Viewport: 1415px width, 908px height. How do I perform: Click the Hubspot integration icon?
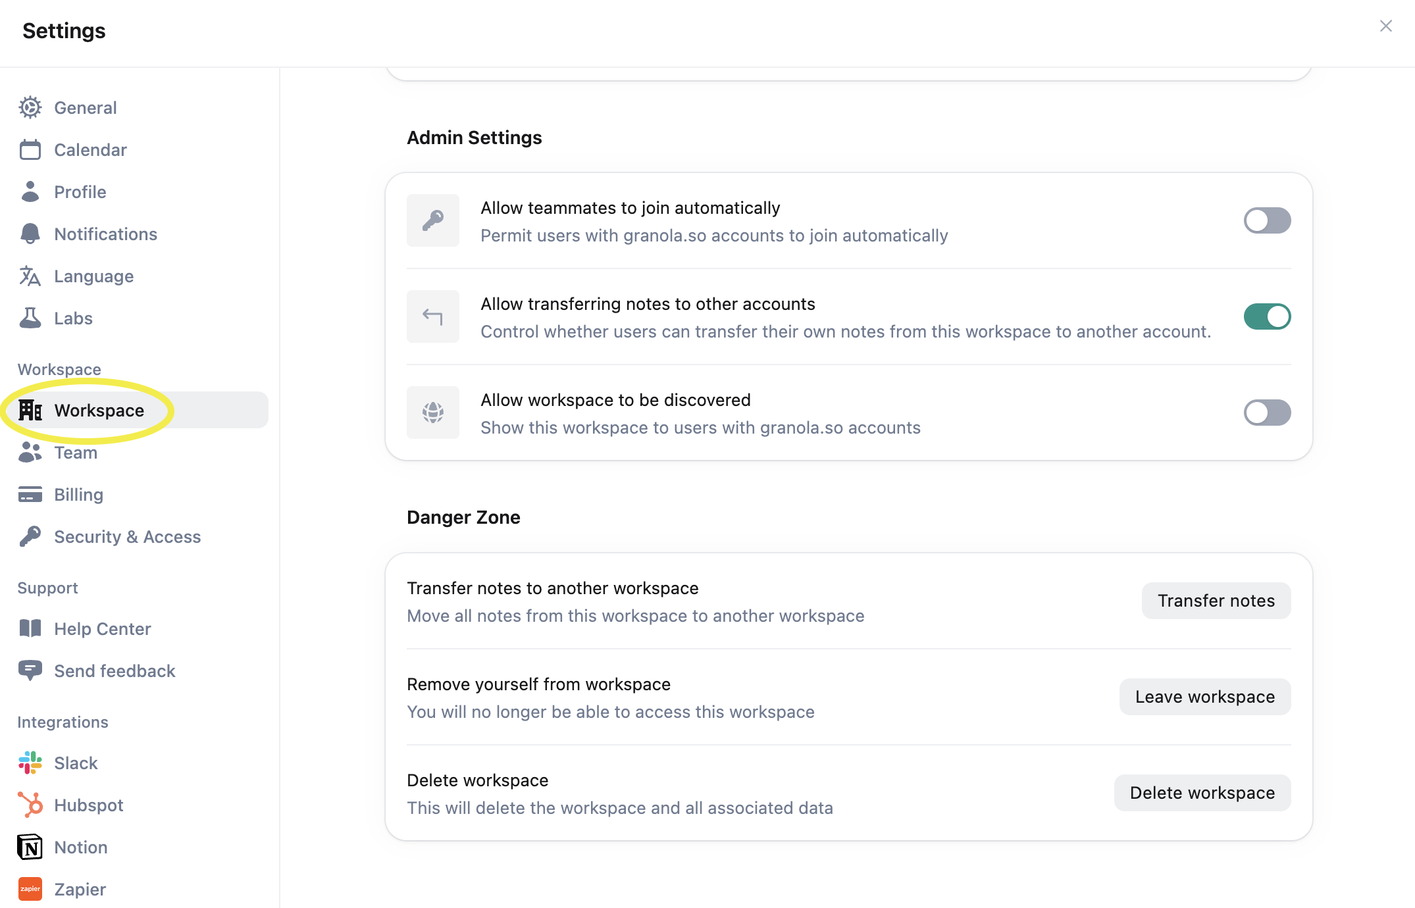pyautogui.click(x=30, y=805)
